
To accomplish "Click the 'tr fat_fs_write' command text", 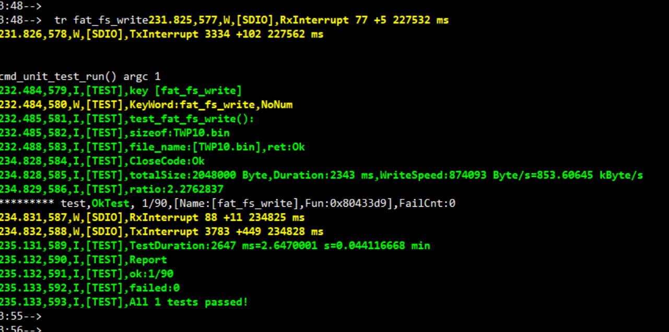I will pos(101,20).
